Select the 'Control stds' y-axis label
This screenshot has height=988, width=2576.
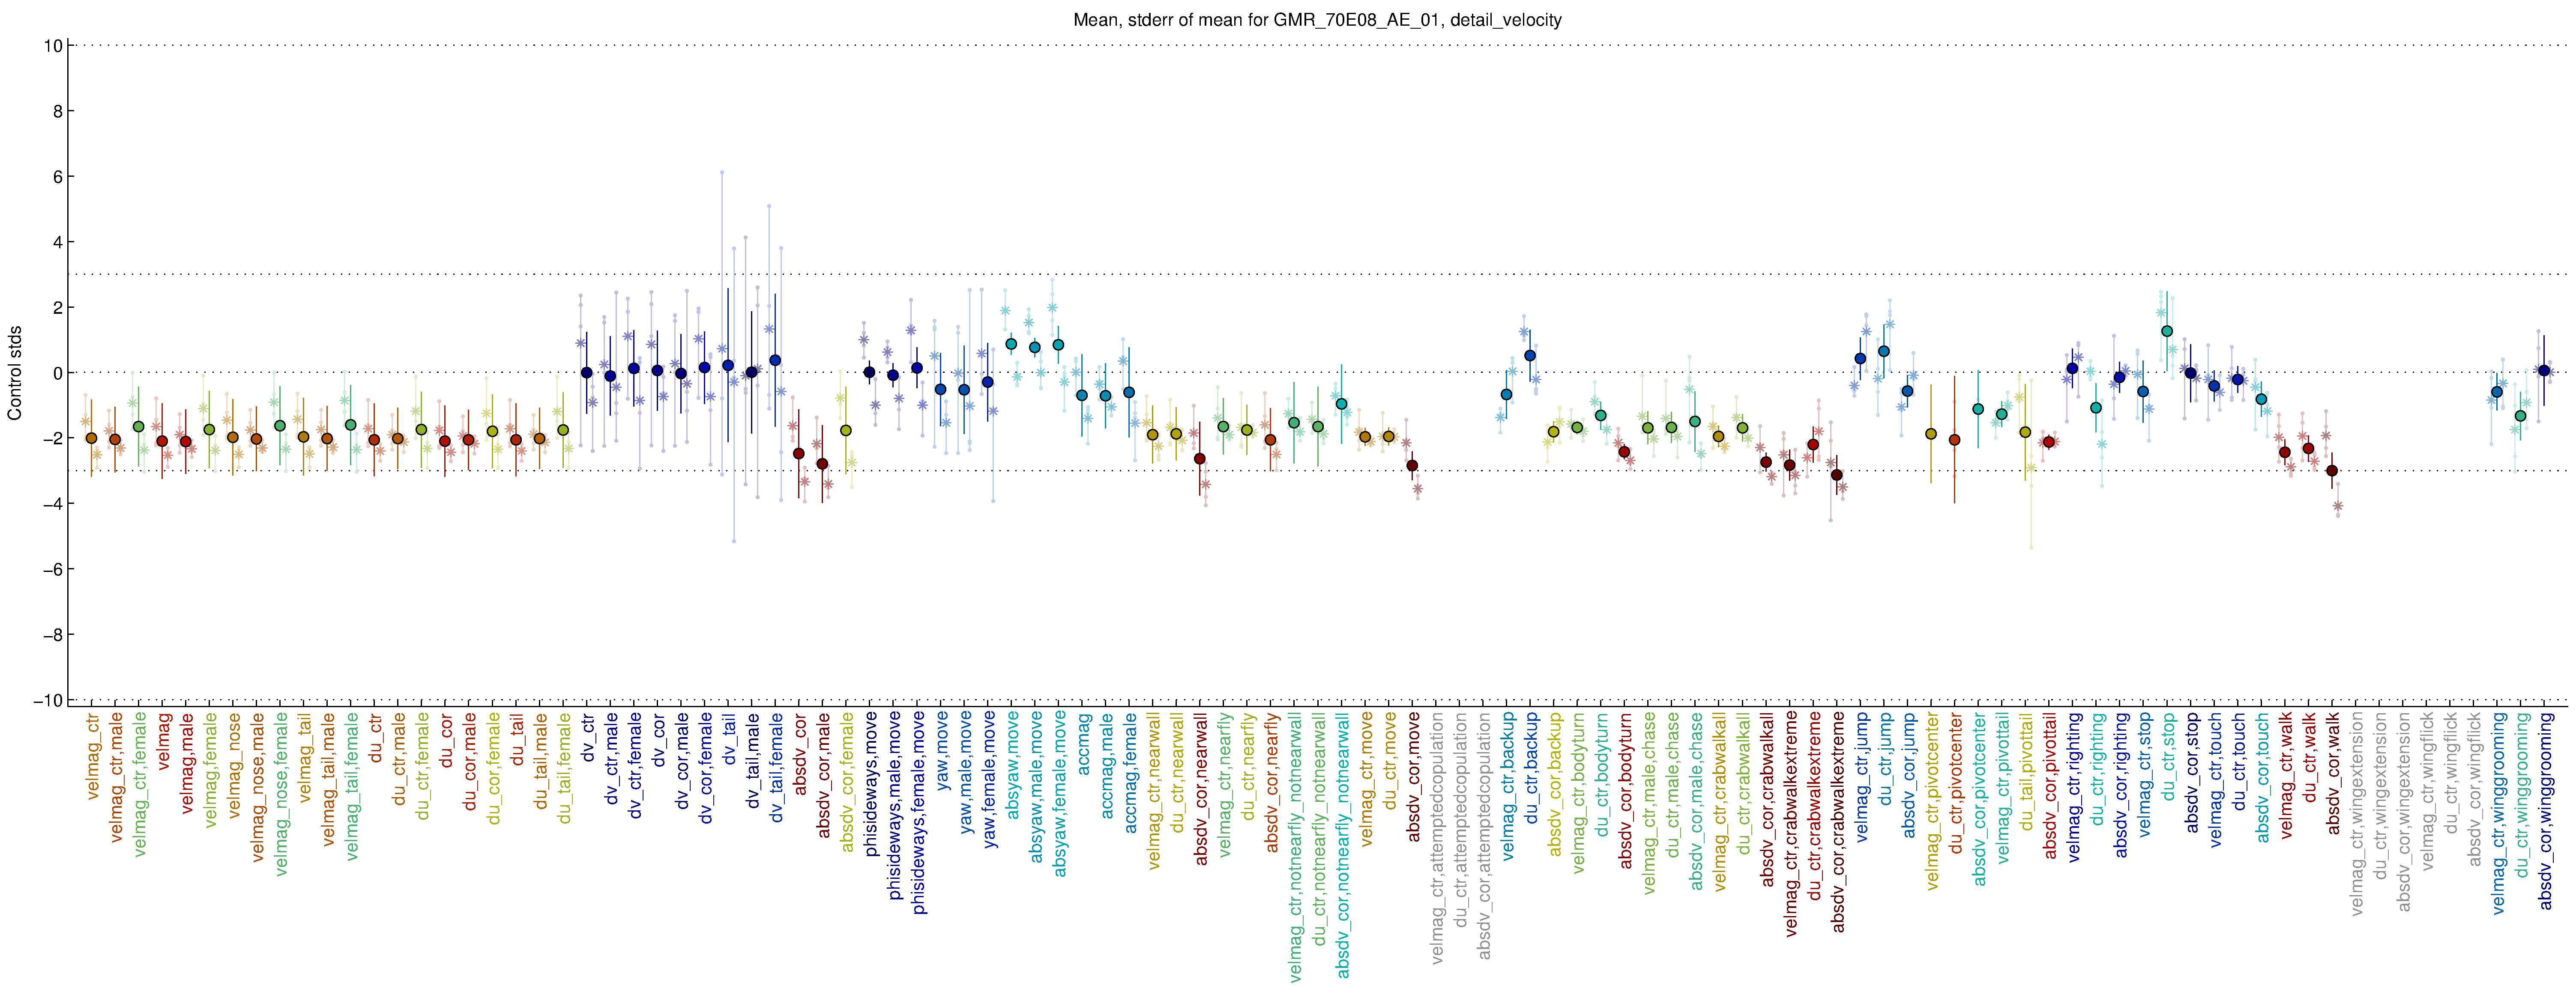(x=15, y=372)
